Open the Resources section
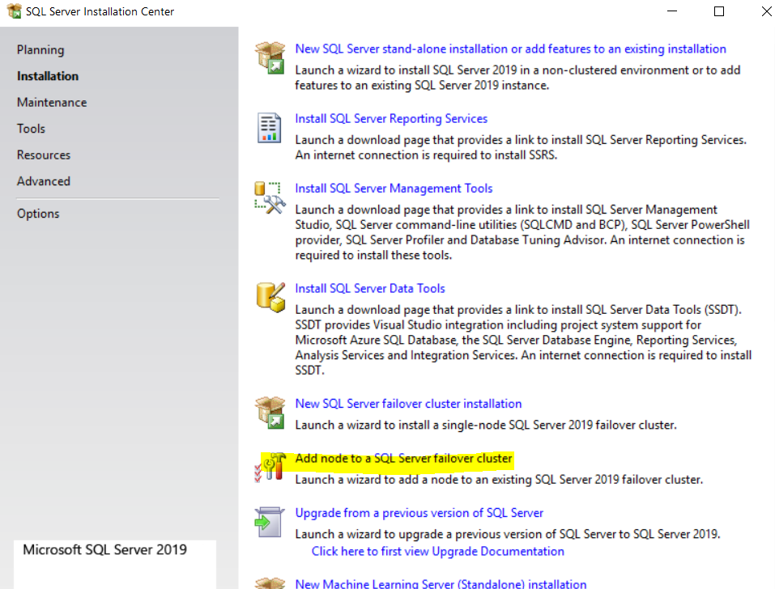Image resolution: width=775 pixels, height=589 pixels. pos(44,155)
